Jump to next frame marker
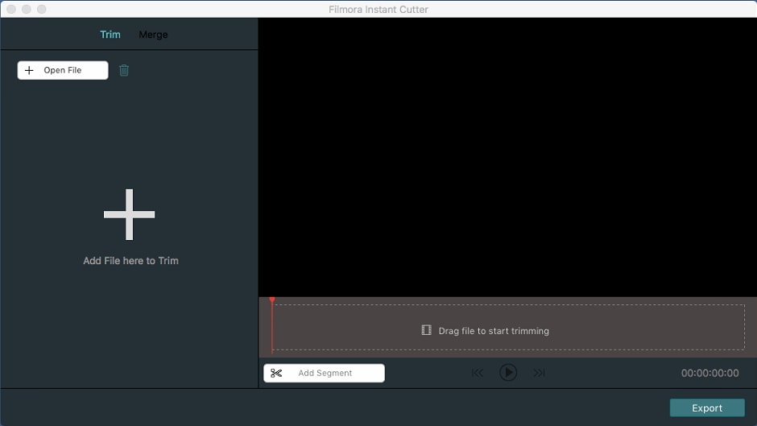The width and height of the screenshot is (757, 426). tap(539, 373)
